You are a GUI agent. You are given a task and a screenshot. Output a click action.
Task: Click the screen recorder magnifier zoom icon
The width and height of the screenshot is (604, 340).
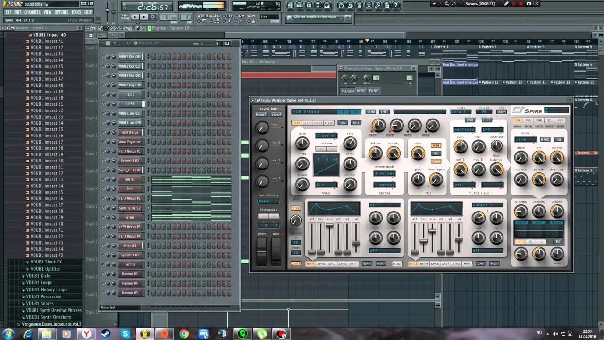click(x=447, y=4)
